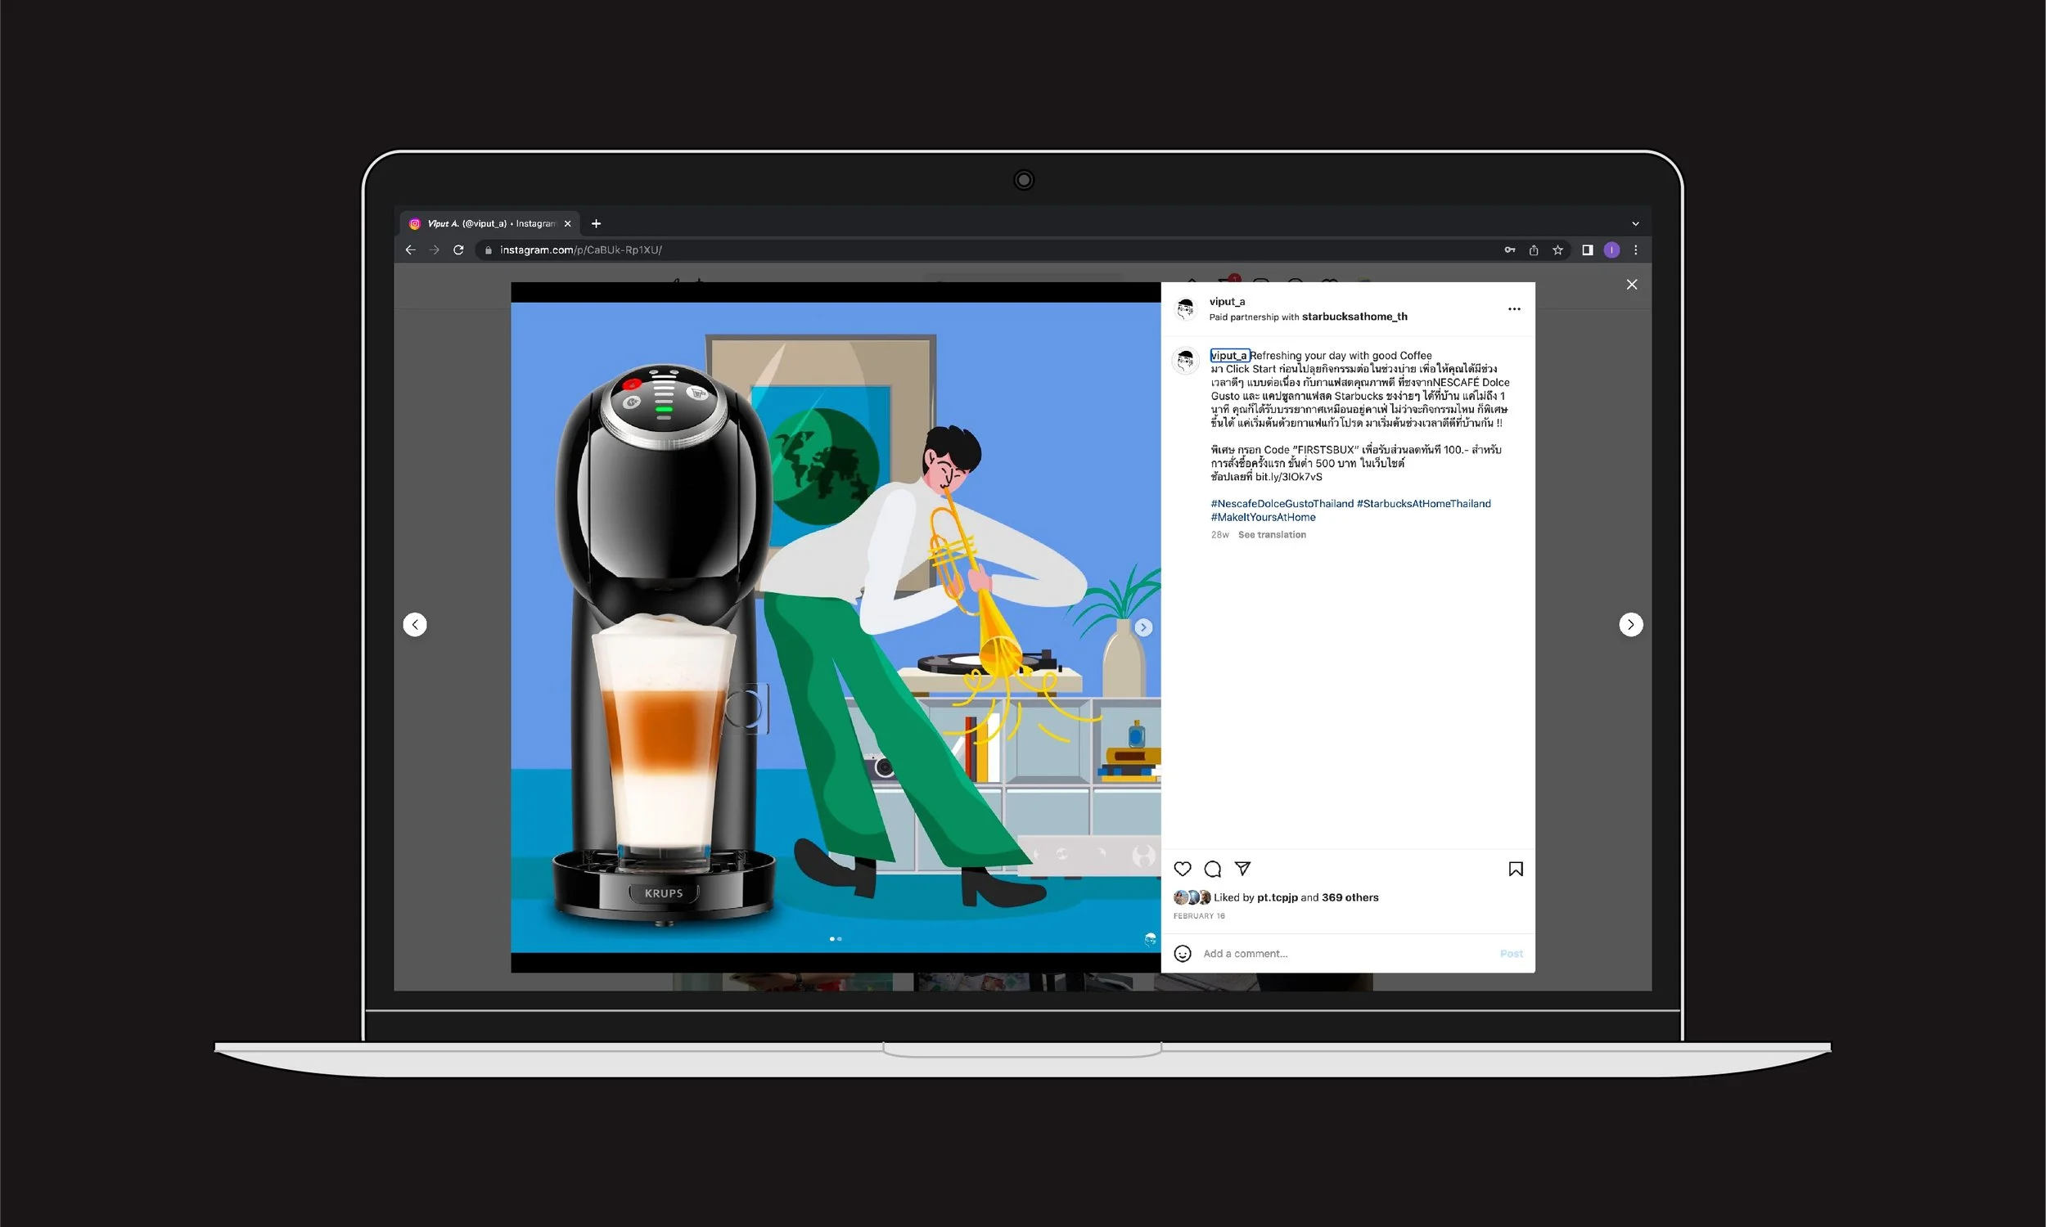Open password key icon in address bar

pyautogui.click(x=1509, y=249)
